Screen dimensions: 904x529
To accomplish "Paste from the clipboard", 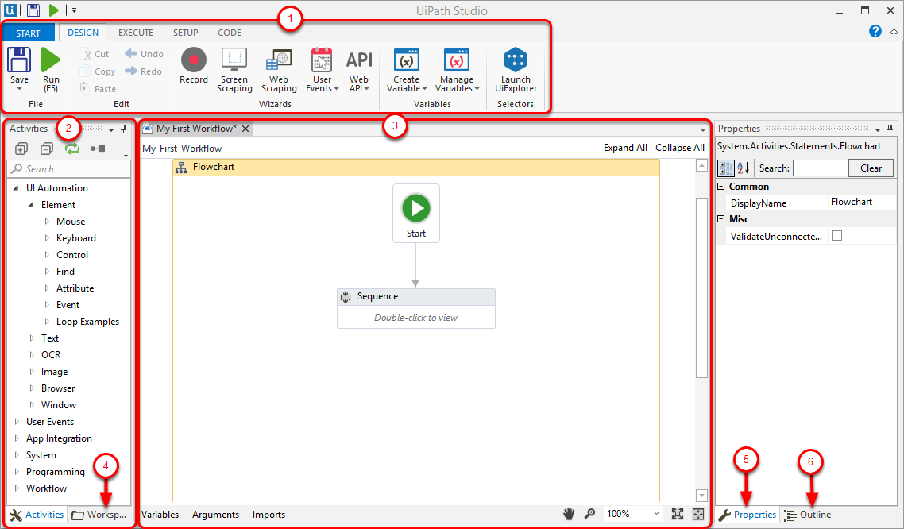I will click(x=98, y=89).
